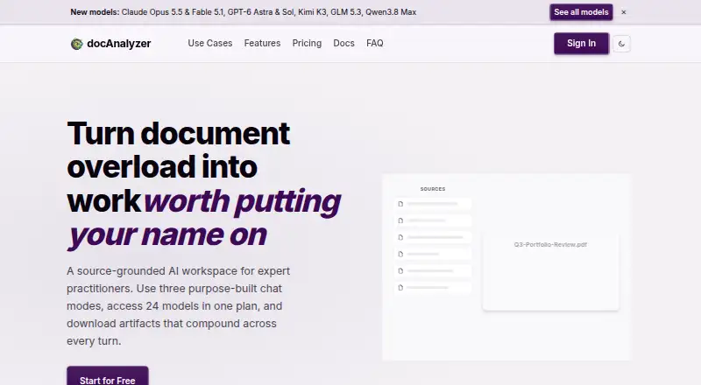Click the SOURCES panel heading

coord(433,189)
